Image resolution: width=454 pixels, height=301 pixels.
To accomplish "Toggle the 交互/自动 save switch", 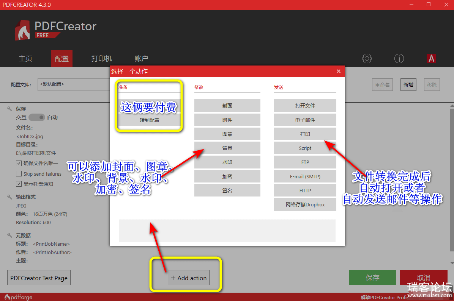I will pyautogui.click(x=37, y=117).
